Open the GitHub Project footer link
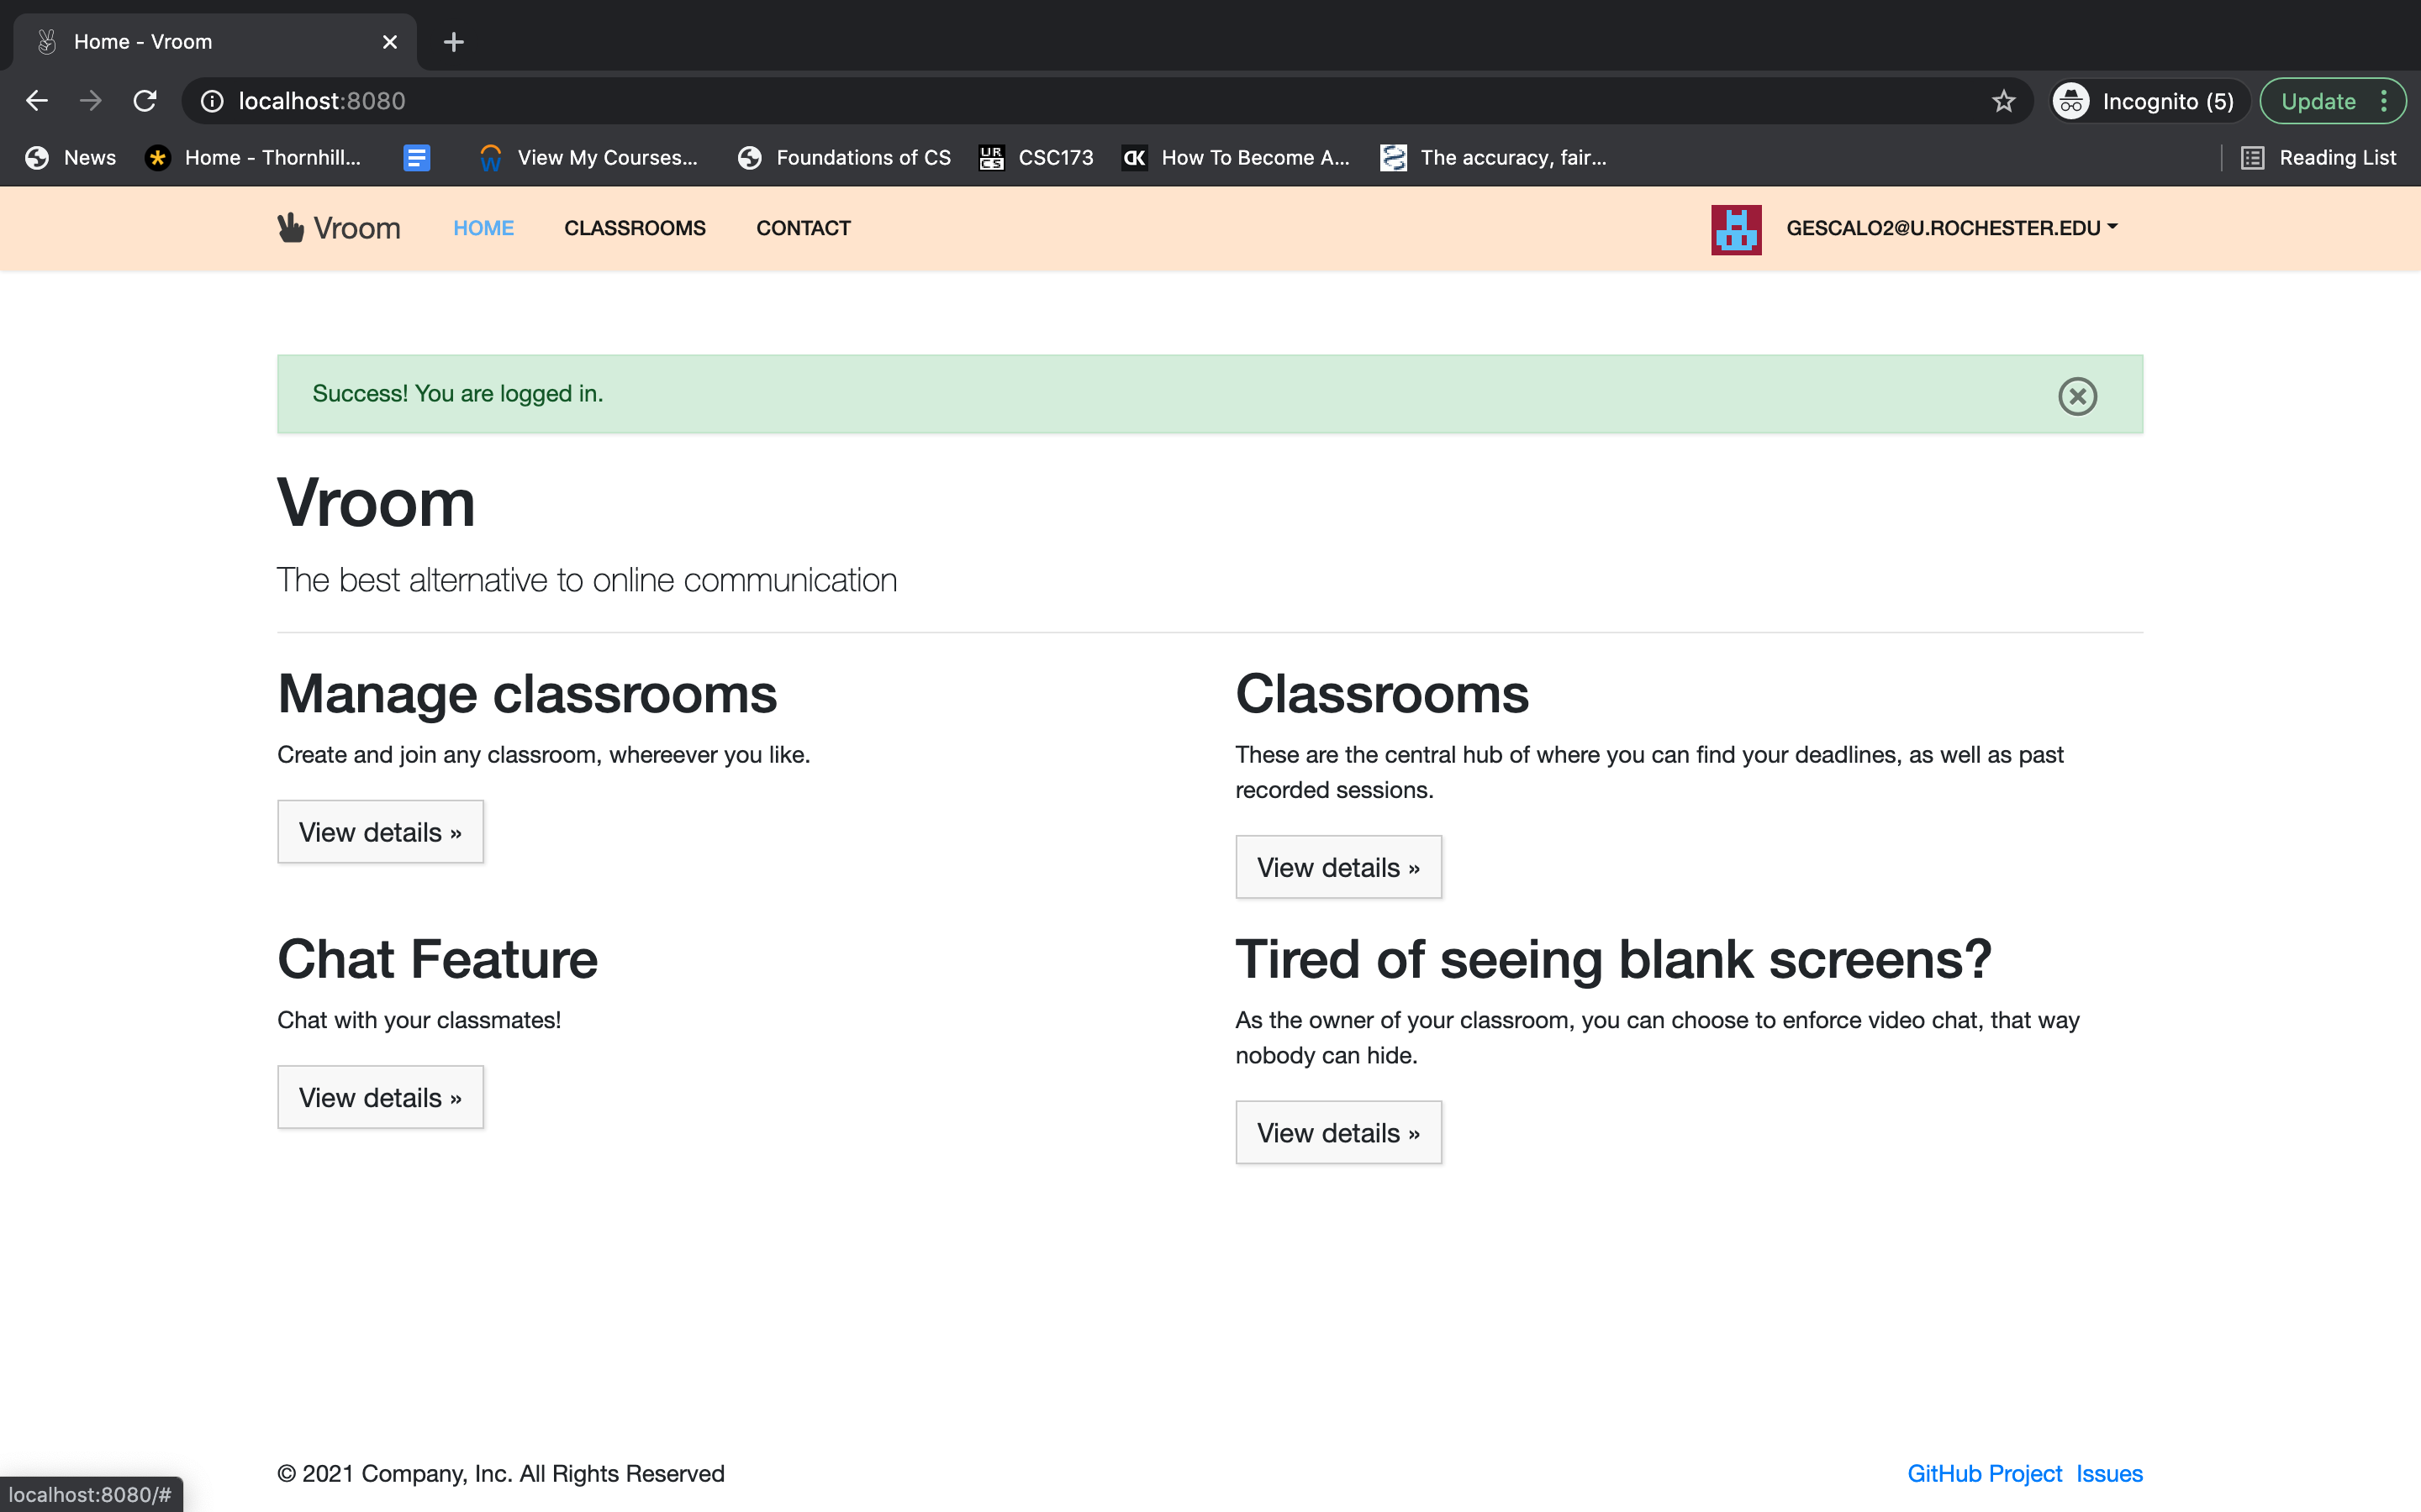The height and width of the screenshot is (1512, 2421). [1984, 1473]
